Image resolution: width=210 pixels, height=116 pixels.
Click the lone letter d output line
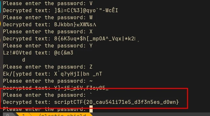[24, 60]
